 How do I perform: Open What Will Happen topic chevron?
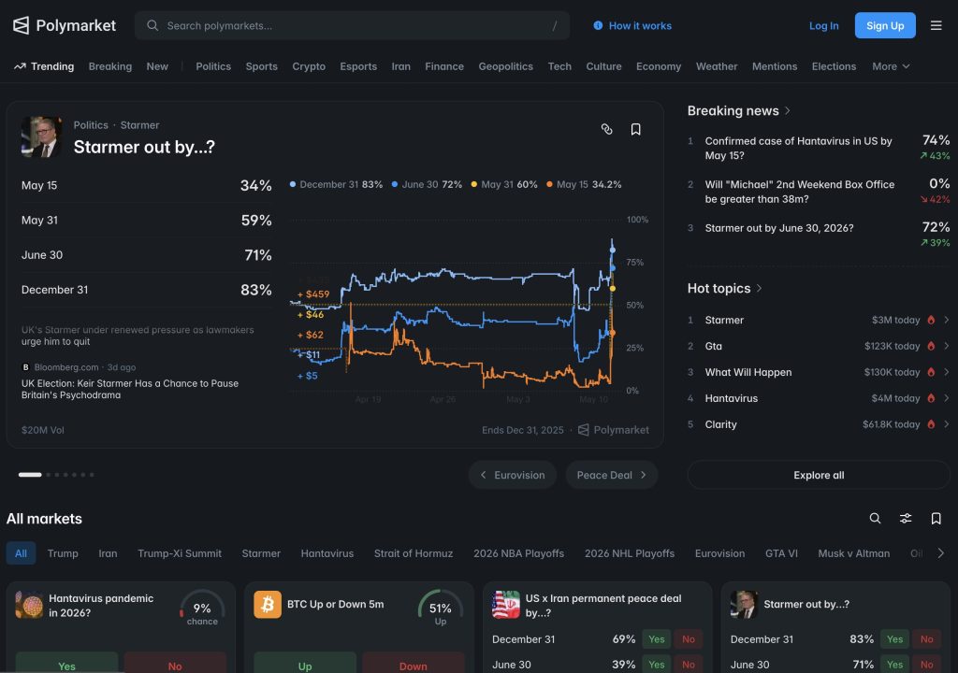pos(947,372)
